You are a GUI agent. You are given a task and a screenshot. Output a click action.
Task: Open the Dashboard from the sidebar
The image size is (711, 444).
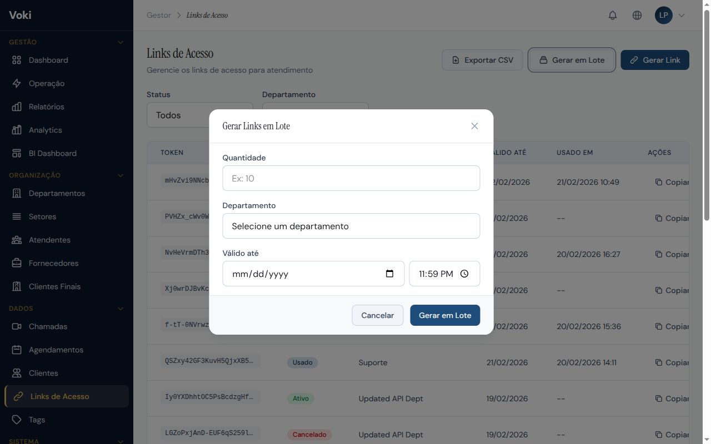pos(48,60)
